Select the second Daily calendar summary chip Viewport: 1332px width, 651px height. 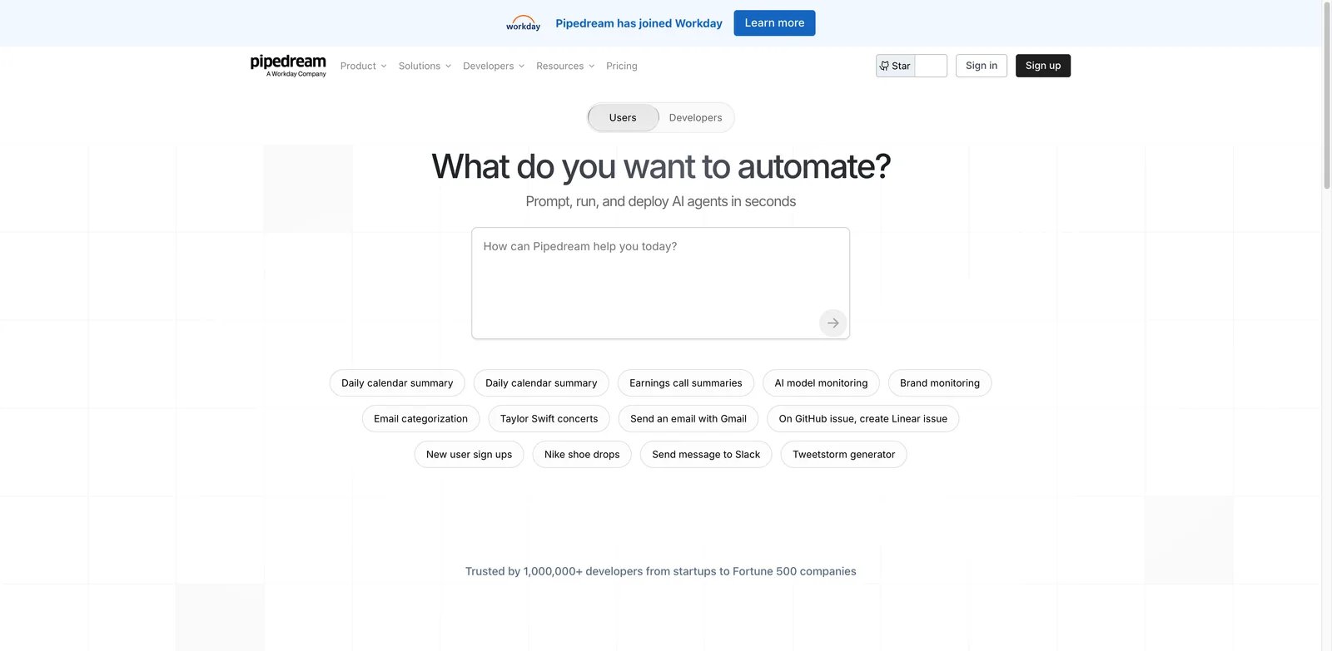click(541, 383)
